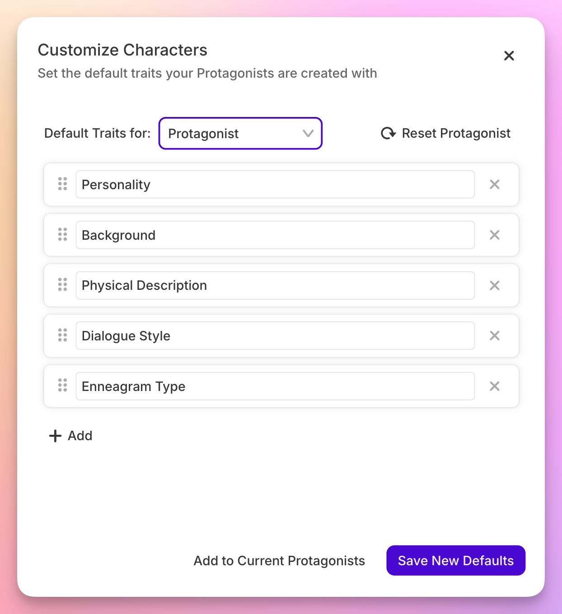The image size is (562, 614).
Task: Add a new trait with plus Add
Action: click(71, 436)
